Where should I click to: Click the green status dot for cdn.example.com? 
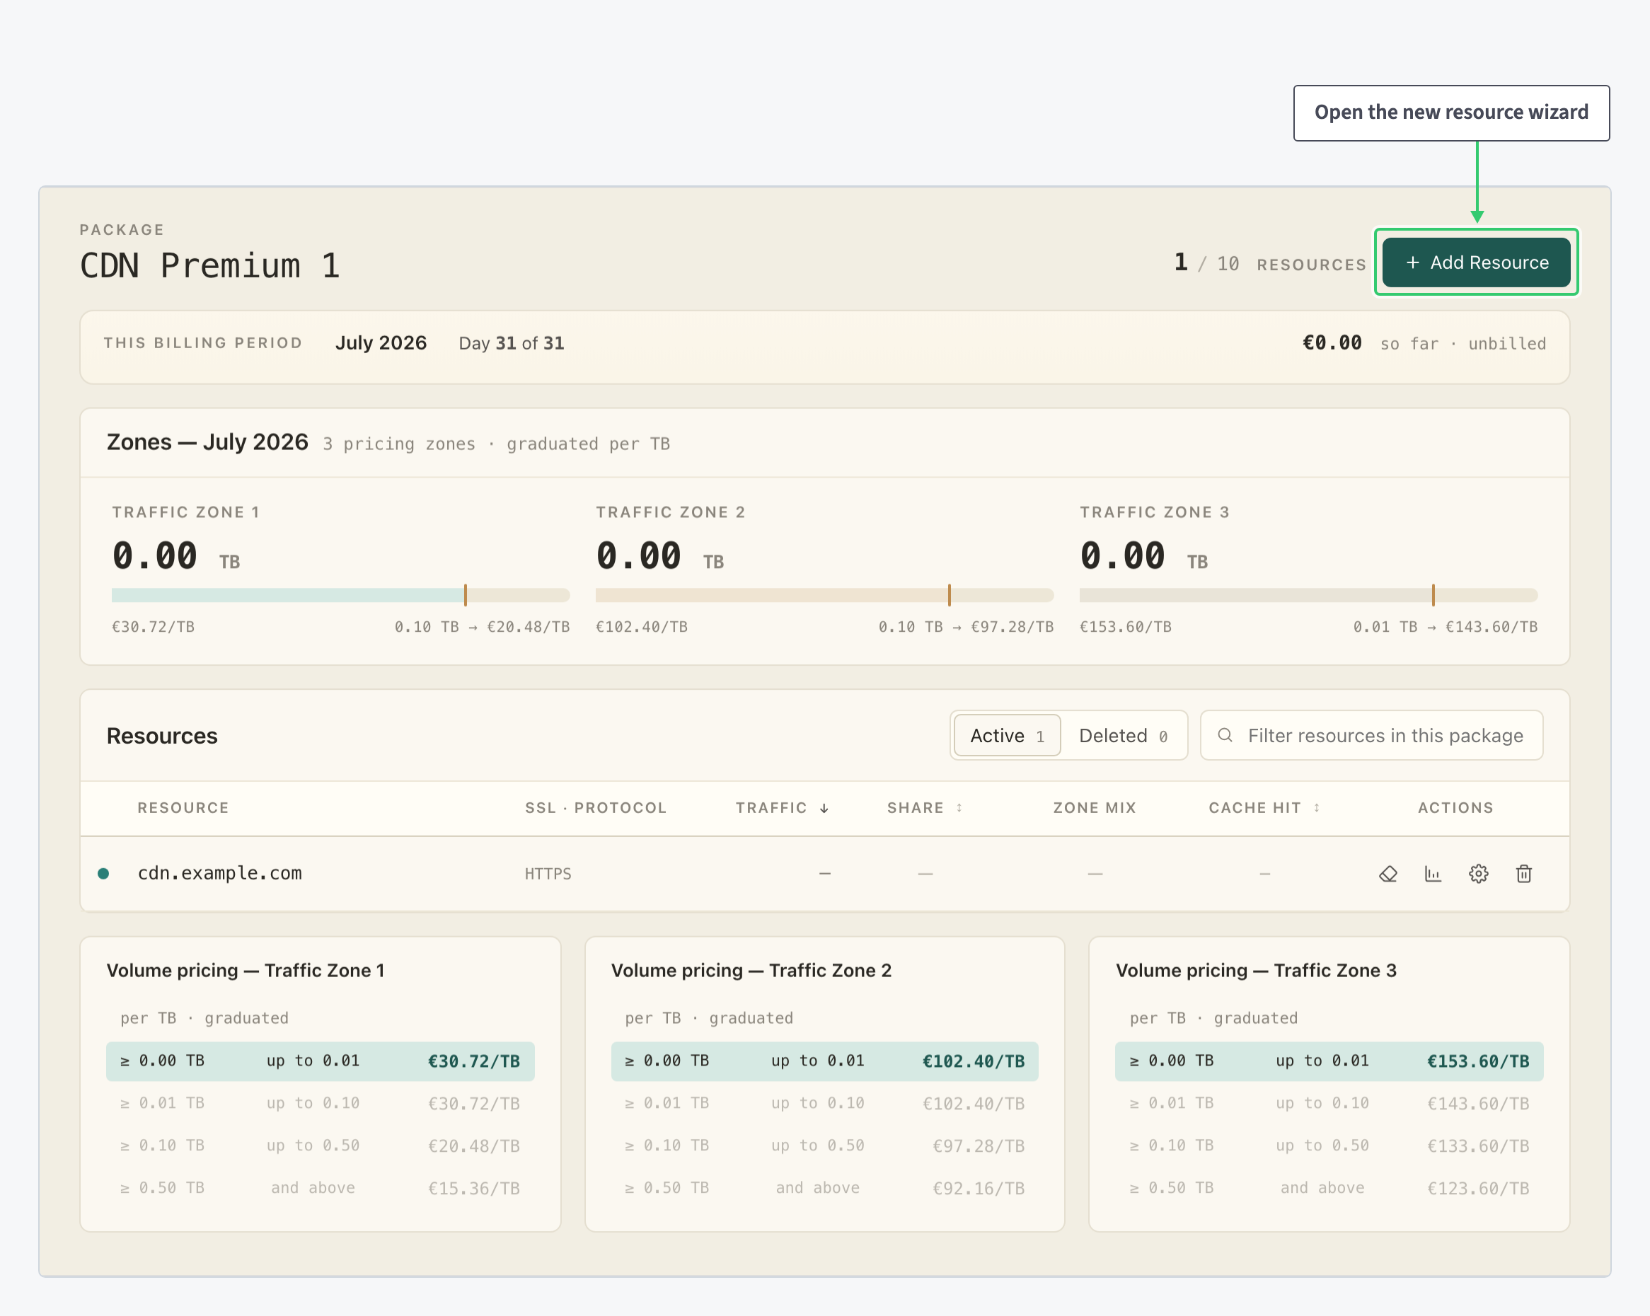click(x=103, y=874)
